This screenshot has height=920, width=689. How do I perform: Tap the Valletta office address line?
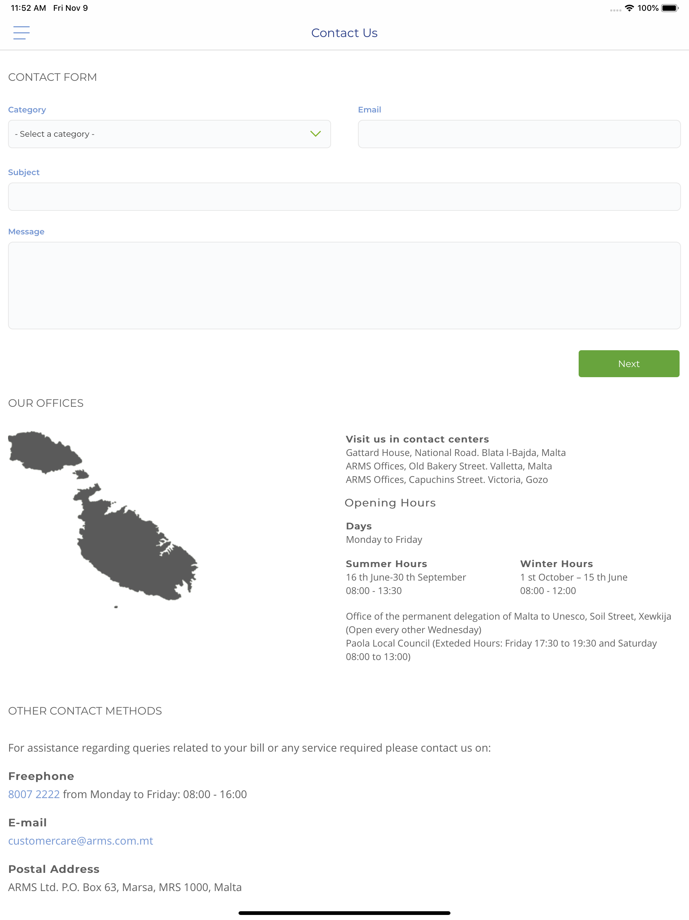tap(448, 466)
